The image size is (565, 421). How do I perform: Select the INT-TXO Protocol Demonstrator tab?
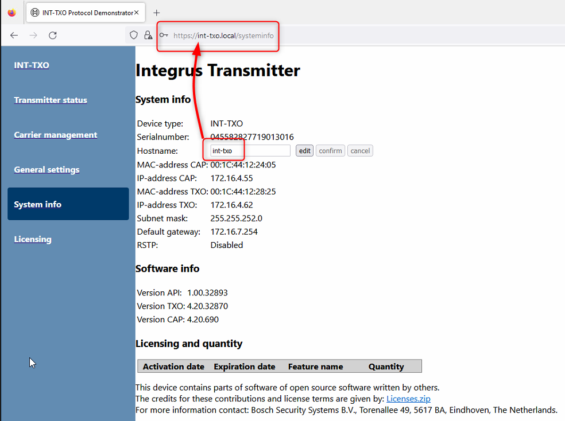point(80,13)
